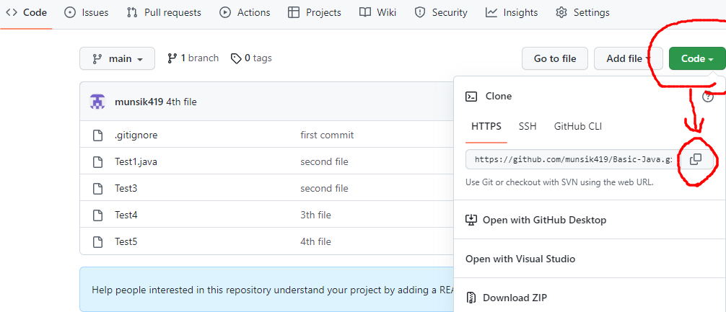Expand the main branch dropdown
Screen dimensions: 726x312
click(x=117, y=58)
